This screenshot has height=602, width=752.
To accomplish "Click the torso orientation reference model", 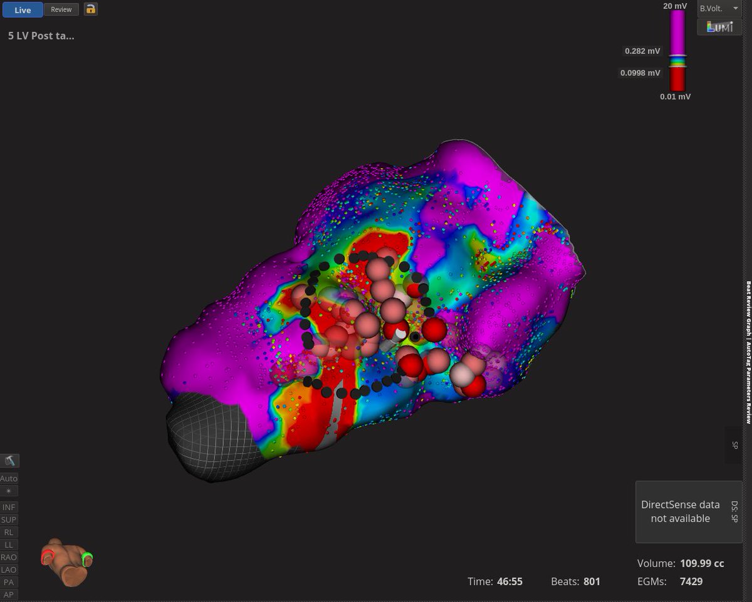I will (66, 562).
